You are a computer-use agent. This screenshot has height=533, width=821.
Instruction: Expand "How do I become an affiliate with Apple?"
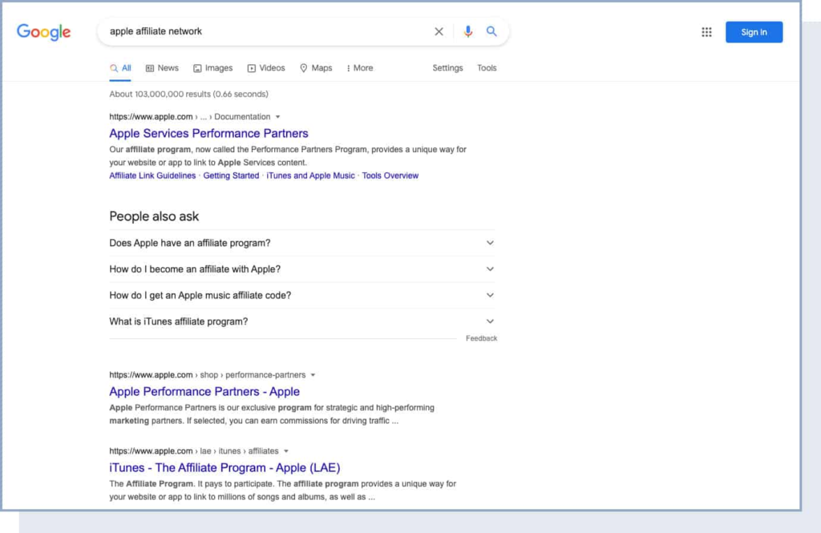tap(301, 269)
